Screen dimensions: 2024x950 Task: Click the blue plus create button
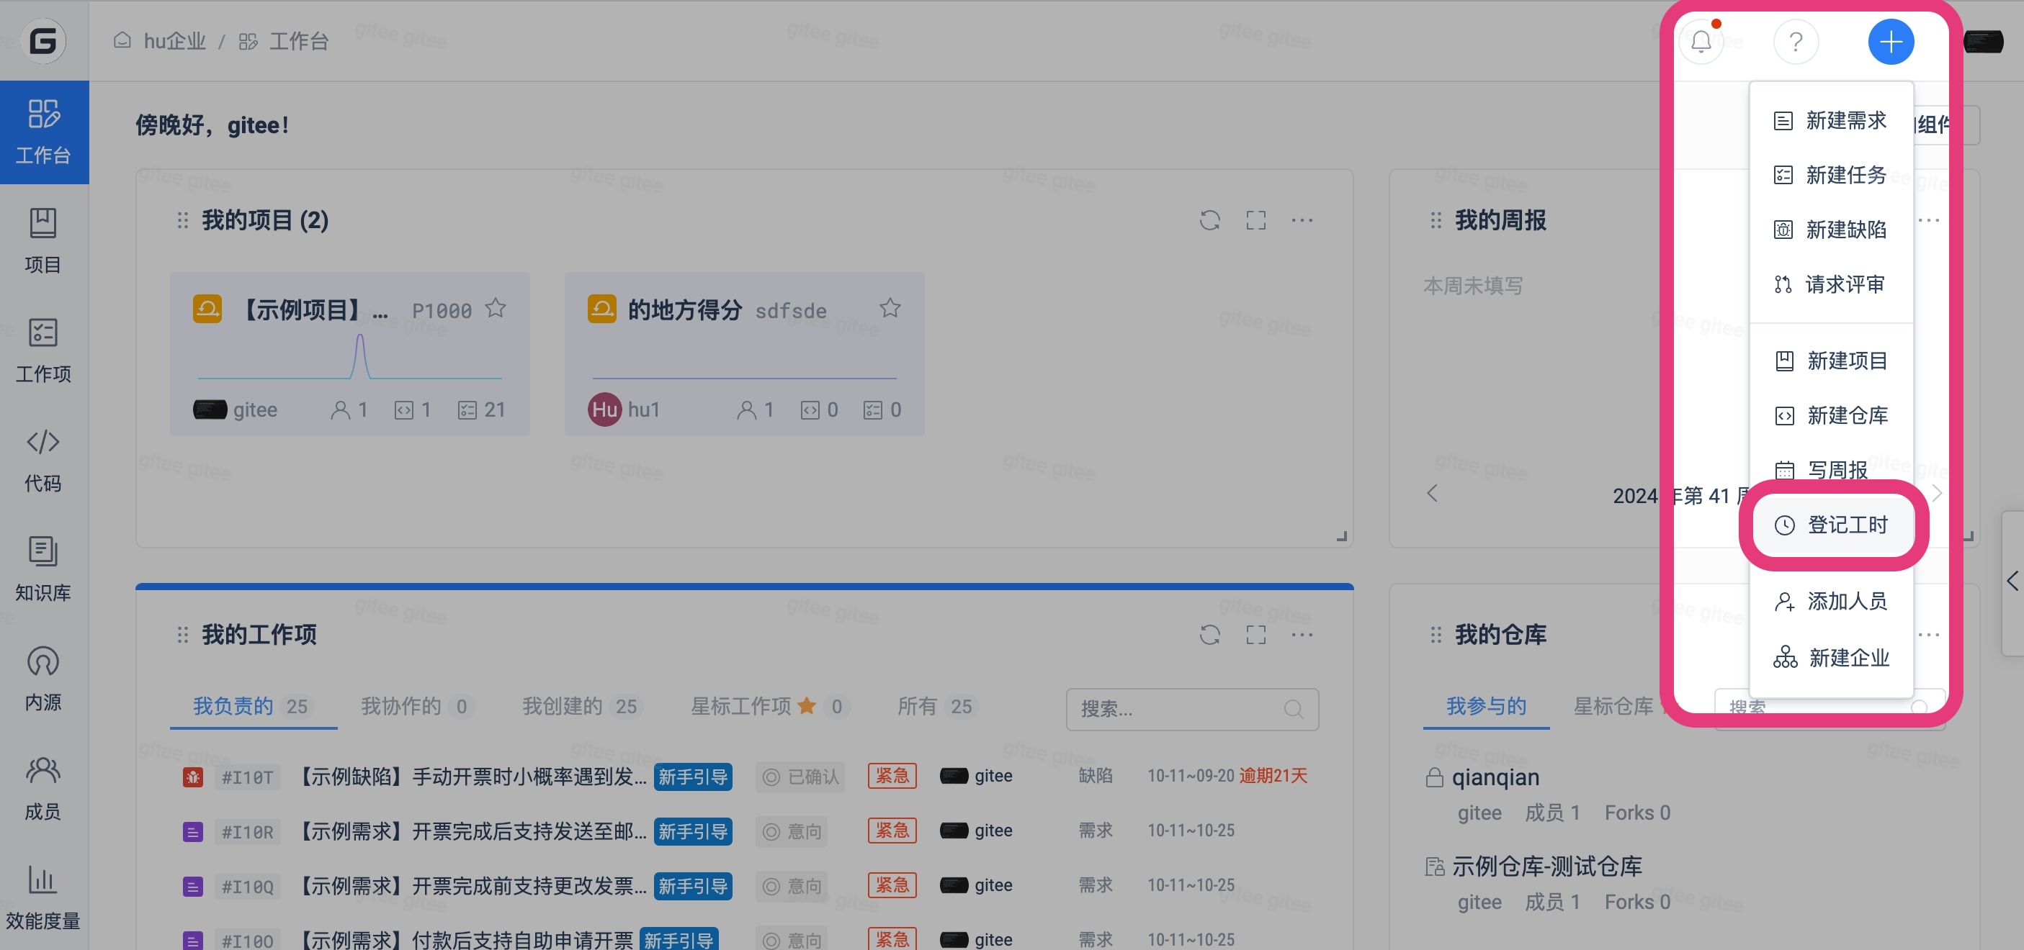click(1891, 41)
